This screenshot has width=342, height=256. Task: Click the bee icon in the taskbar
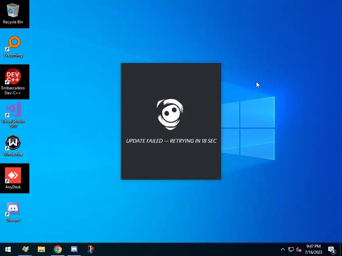[25, 249]
